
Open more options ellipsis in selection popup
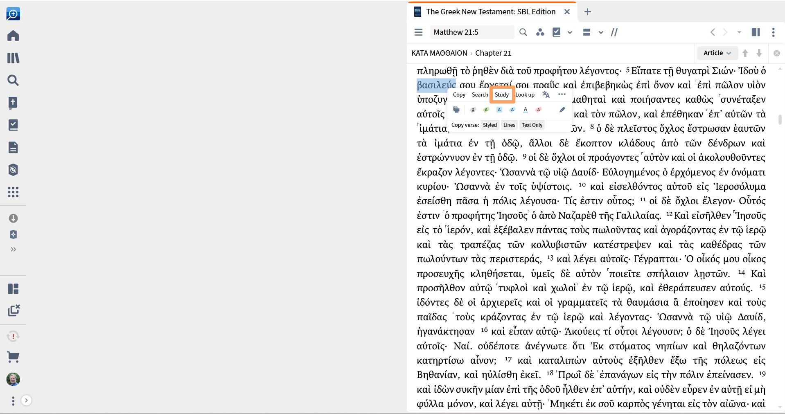pos(562,94)
